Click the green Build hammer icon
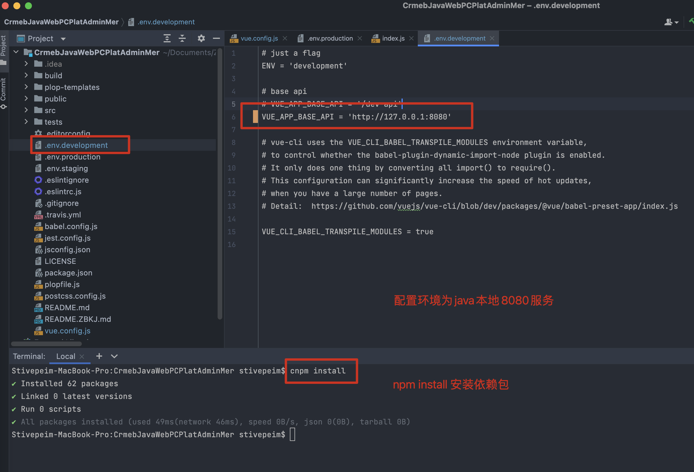 pos(691,21)
